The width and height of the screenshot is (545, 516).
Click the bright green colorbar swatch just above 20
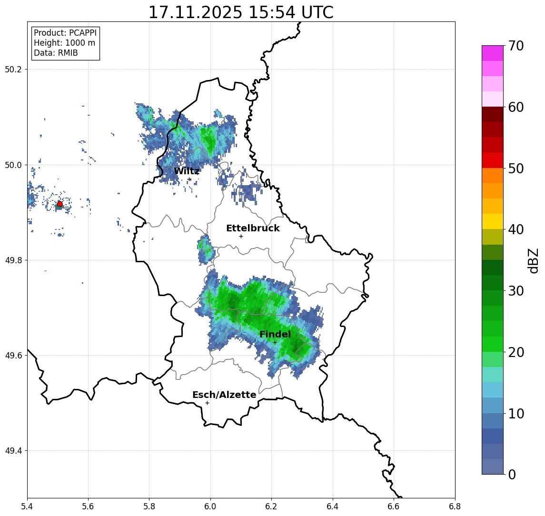493,344
